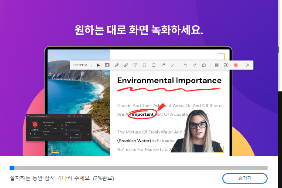
Task: Select the circle shape tool in preview toolbar
Action: [144, 65]
